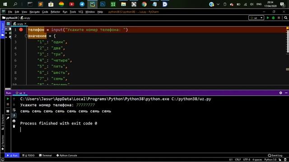
Task: Toggle tool window bars icon in status bar
Action: coord(2,160)
